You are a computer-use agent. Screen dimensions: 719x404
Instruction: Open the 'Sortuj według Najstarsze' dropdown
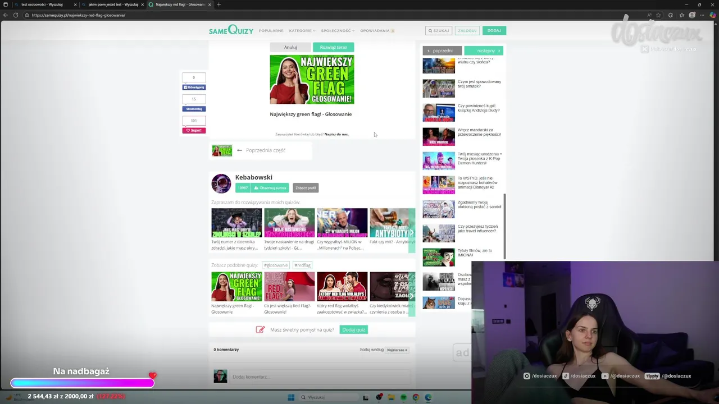click(x=397, y=350)
